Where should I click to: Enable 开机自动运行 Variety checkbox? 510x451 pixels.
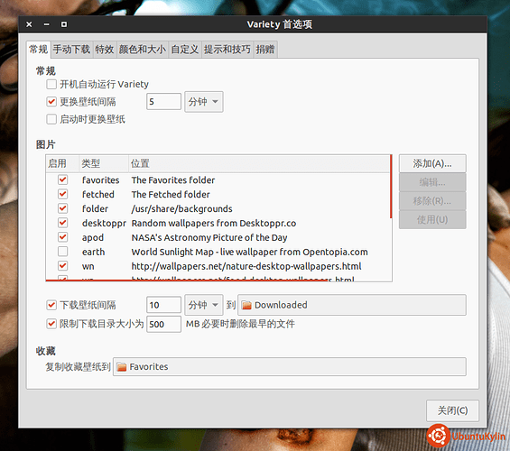(51, 85)
